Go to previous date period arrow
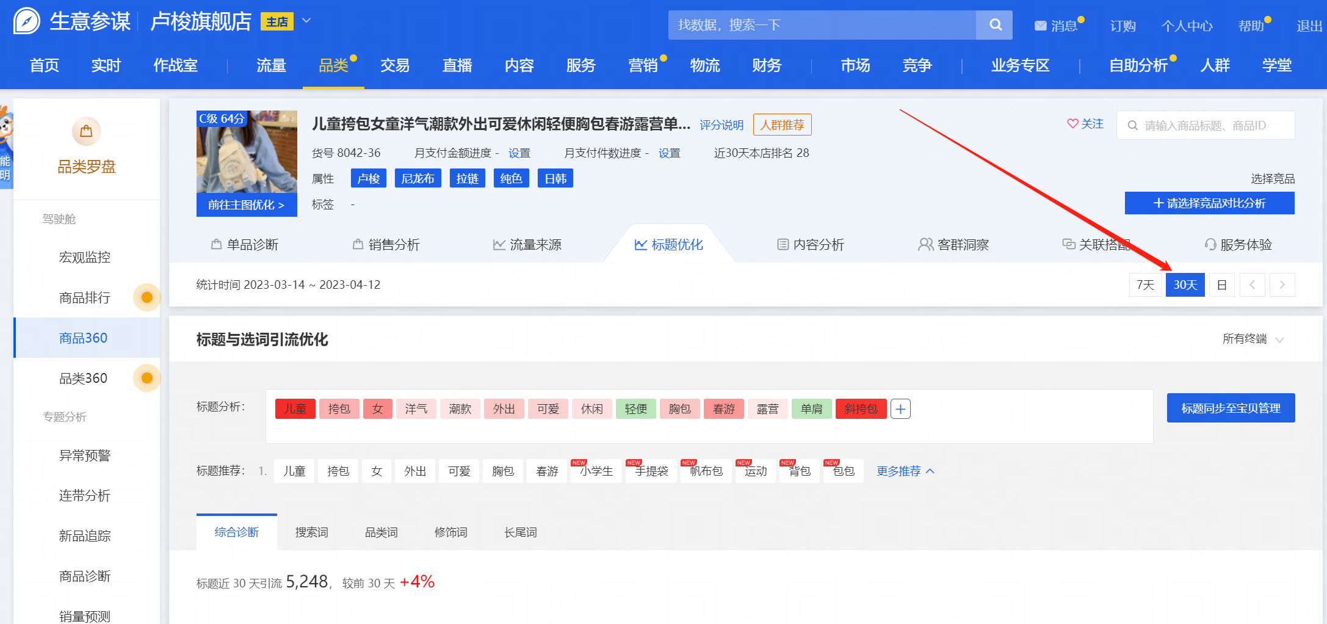 click(x=1252, y=285)
